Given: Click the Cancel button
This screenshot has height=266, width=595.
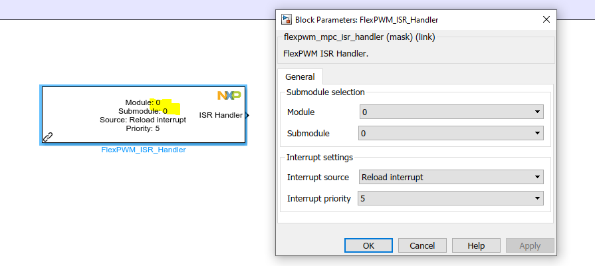Looking at the screenshot, I should pos(422,245).
